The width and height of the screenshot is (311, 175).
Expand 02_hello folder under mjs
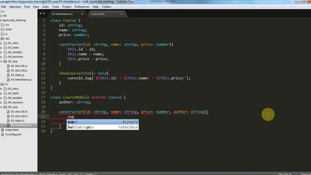tap(1, 48)
